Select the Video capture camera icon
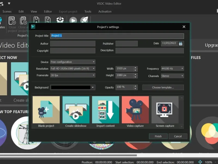Image resolution: width=218 pixels, height=164 pixels. tap(135, 110)
